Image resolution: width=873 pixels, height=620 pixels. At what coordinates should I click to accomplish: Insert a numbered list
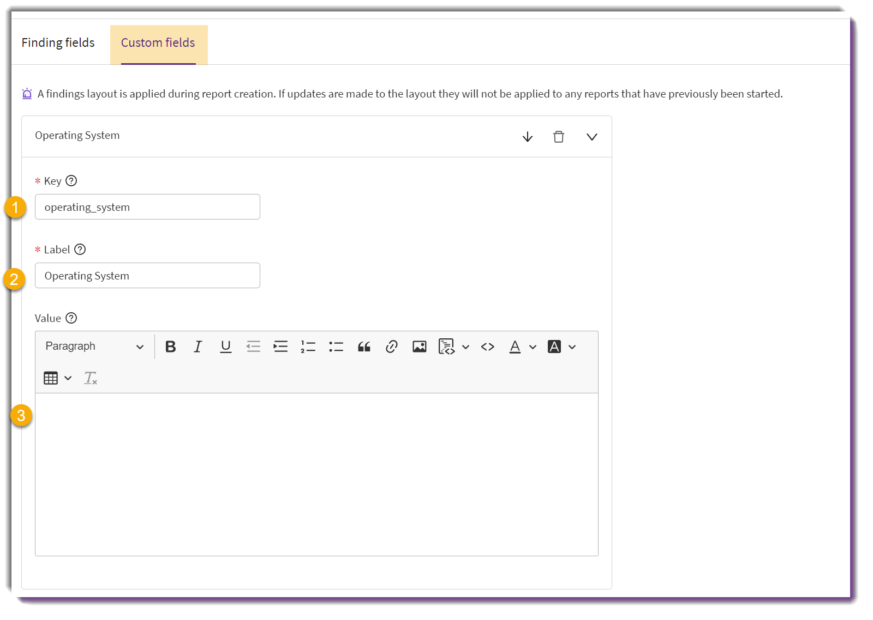click(x=308, y=347)
